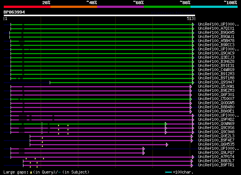Pick the UniRef100_C4WRG9 hit
241x175 pixels.
(x=216, y=70)
